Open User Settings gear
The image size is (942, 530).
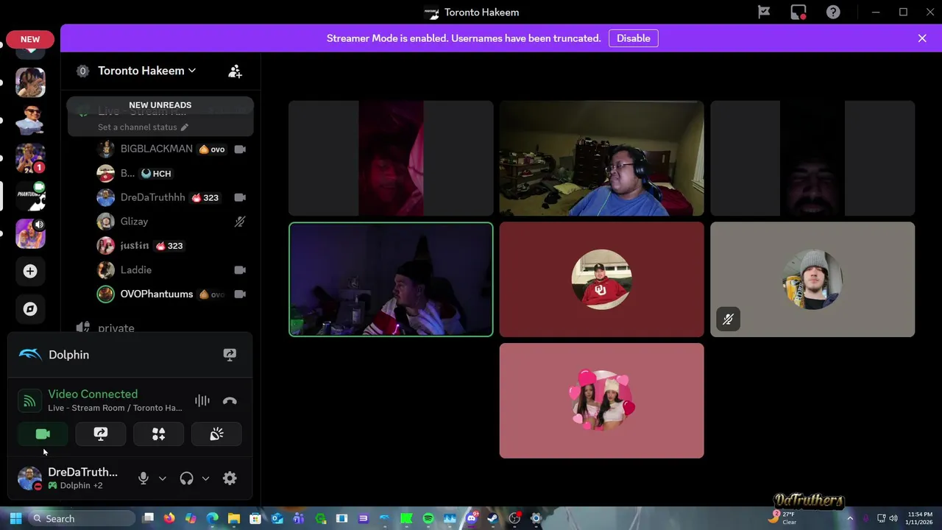230,478
